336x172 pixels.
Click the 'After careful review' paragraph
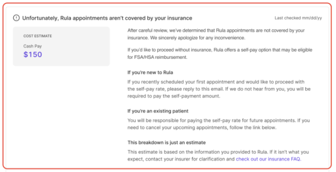click(216, 34)
